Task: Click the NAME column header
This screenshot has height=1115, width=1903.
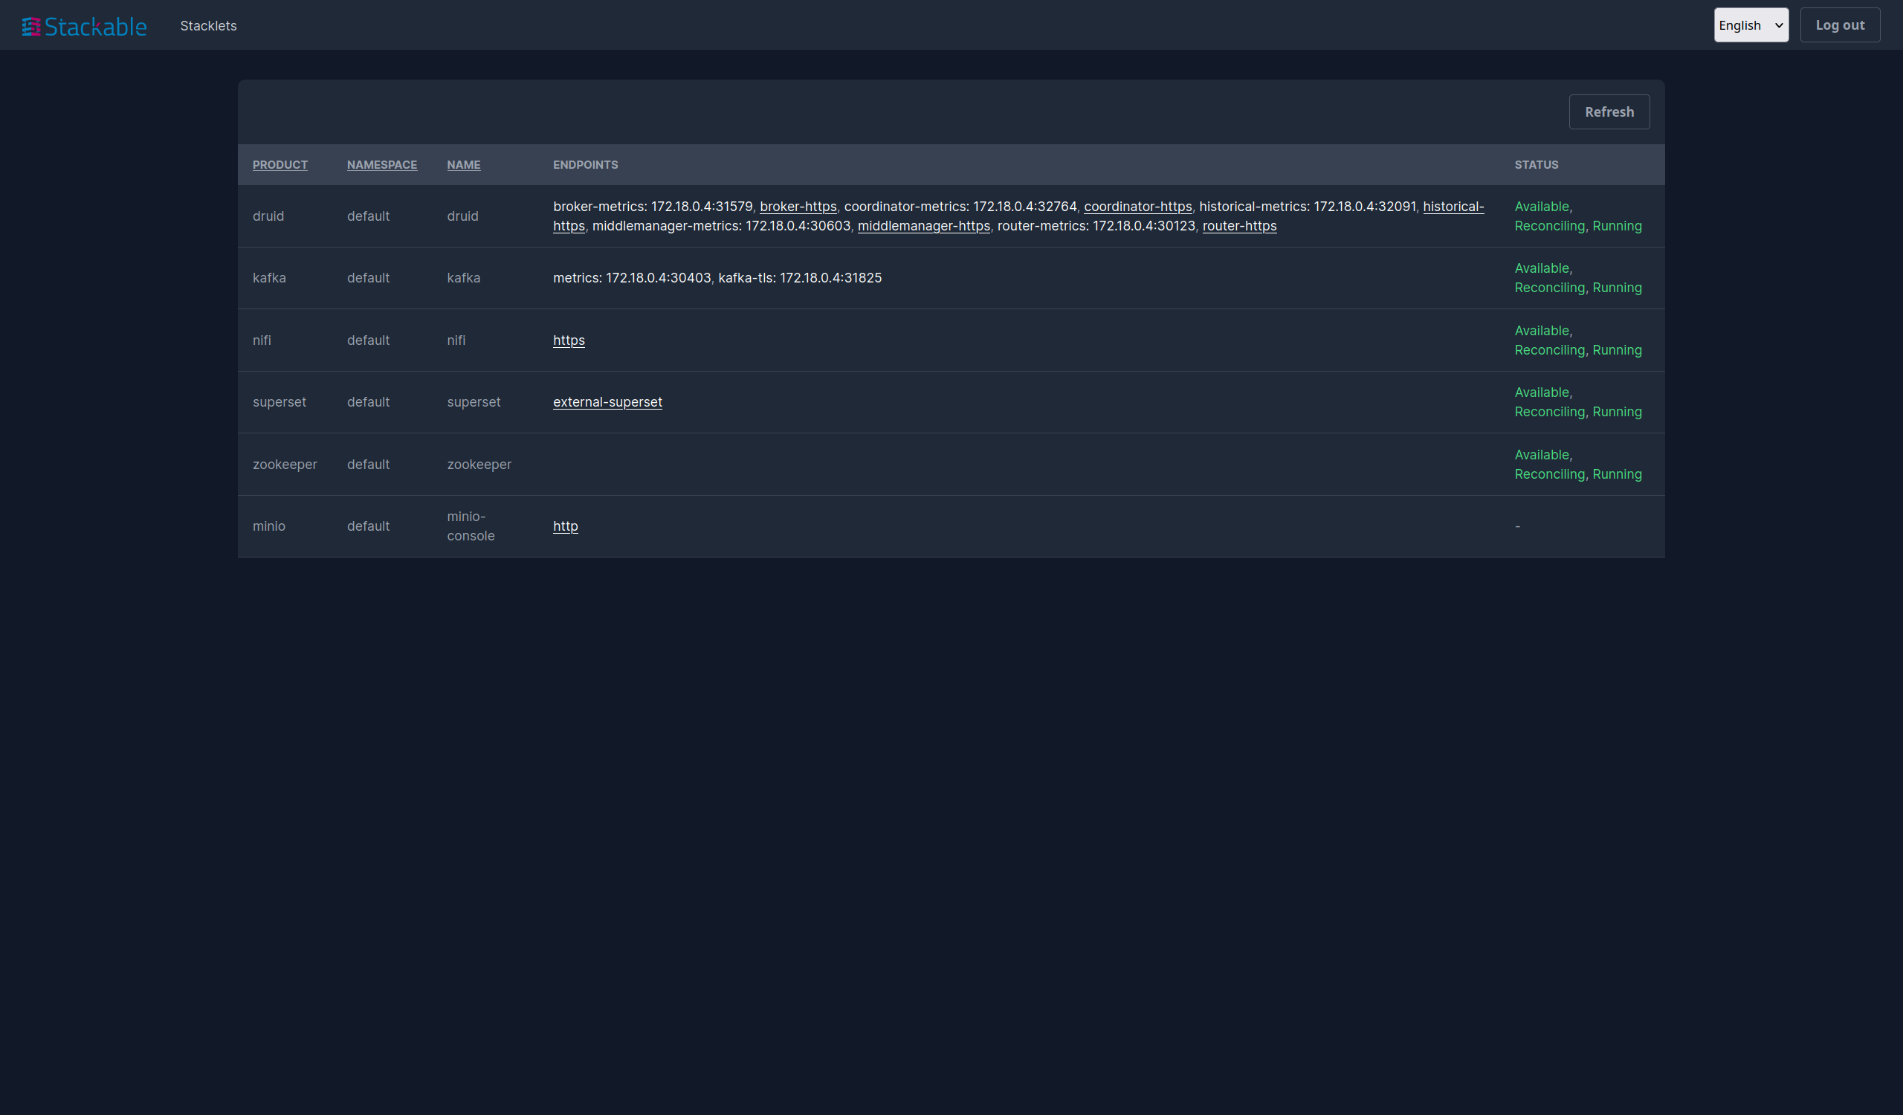Action: pos(463,164)
